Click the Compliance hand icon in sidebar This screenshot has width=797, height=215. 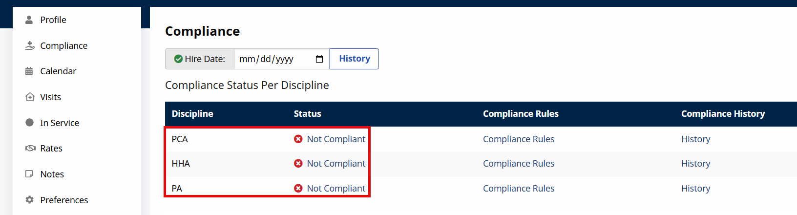click(x=30, y=45)
